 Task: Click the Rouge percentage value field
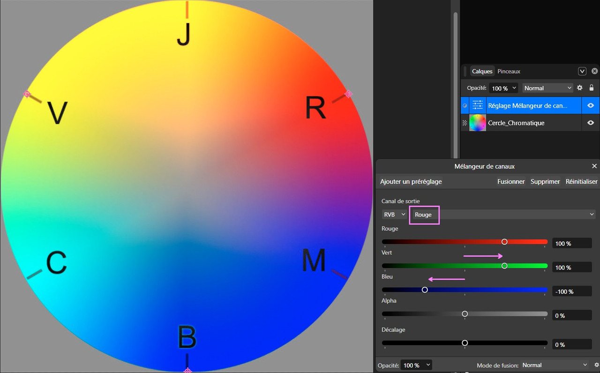pyautogui.click(x=572, y=243)
